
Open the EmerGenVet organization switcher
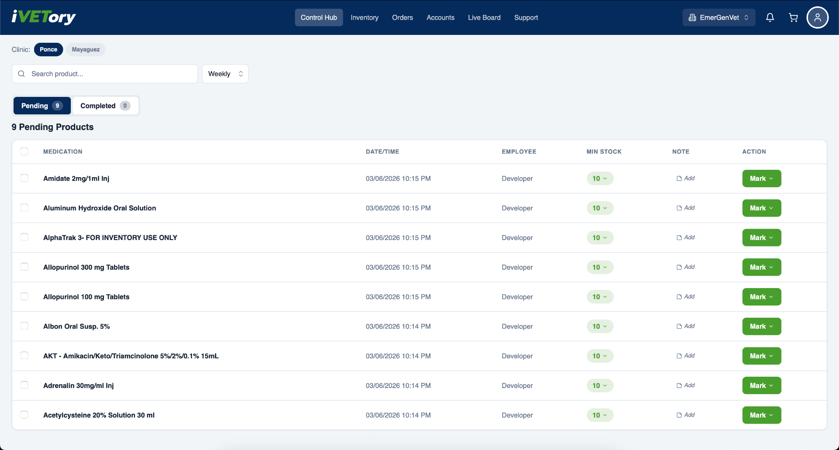click(x=719, y=17)
